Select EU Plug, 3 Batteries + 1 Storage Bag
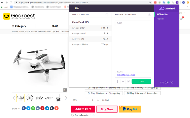The image size is (190, 118). click(104, 93)
